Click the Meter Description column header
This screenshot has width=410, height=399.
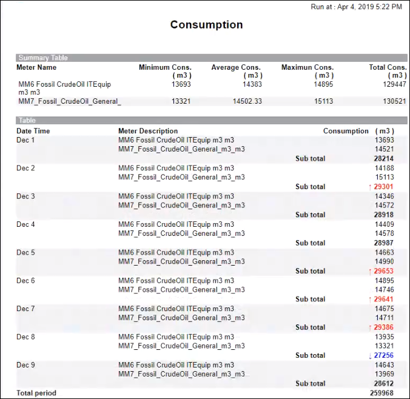coord(148,131)
